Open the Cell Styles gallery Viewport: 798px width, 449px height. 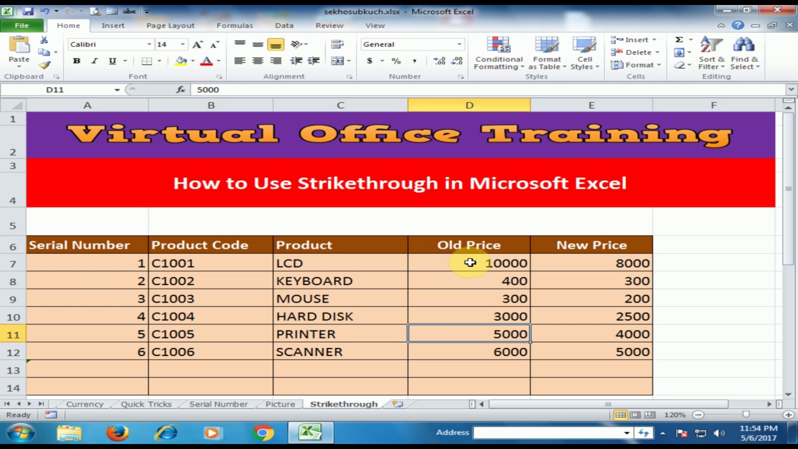pos(585,54)
